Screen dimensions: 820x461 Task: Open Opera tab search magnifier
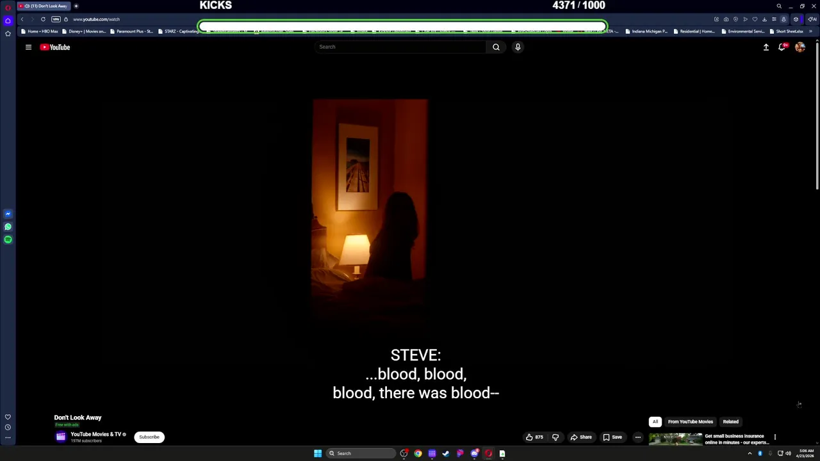click(x=779, y=6)
